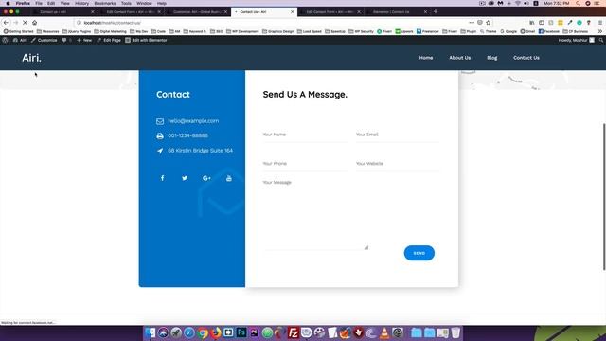Click Customize in the admin bar
This screenshot has height=341, width=606.
(45, 40)
